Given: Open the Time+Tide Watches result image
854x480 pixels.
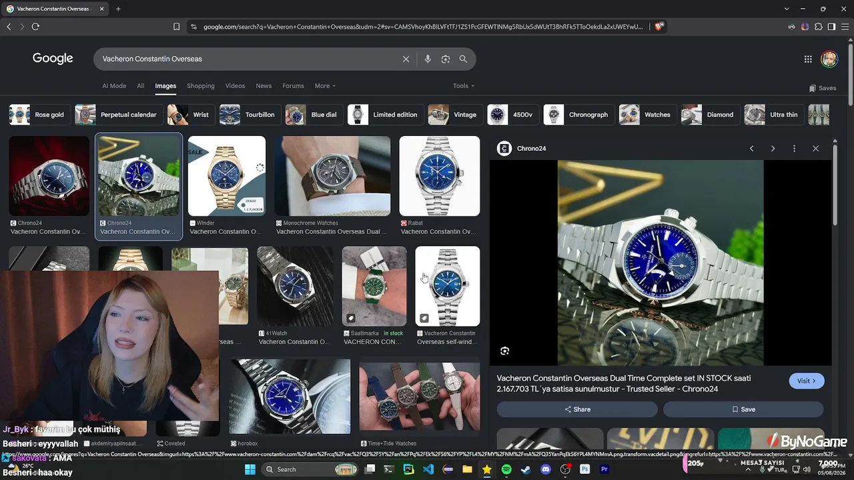Looking at the screenshot, I should 420,397.
